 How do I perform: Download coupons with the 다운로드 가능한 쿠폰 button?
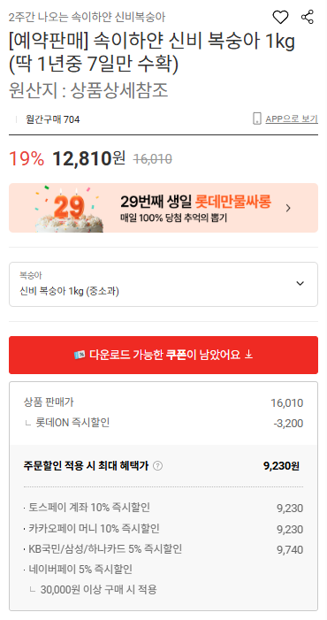pos(163,355)
